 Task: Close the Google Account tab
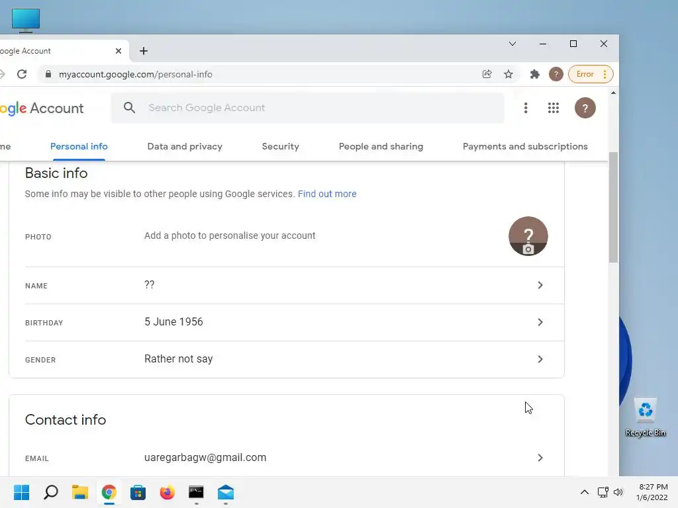[119, 51]
